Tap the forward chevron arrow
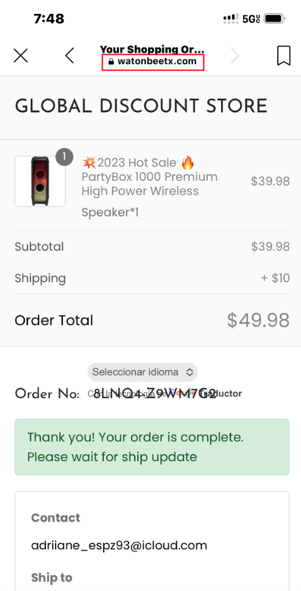 coord(235,56)
